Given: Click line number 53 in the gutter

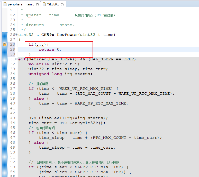Looking at the screenshot, I should [12, 167].
